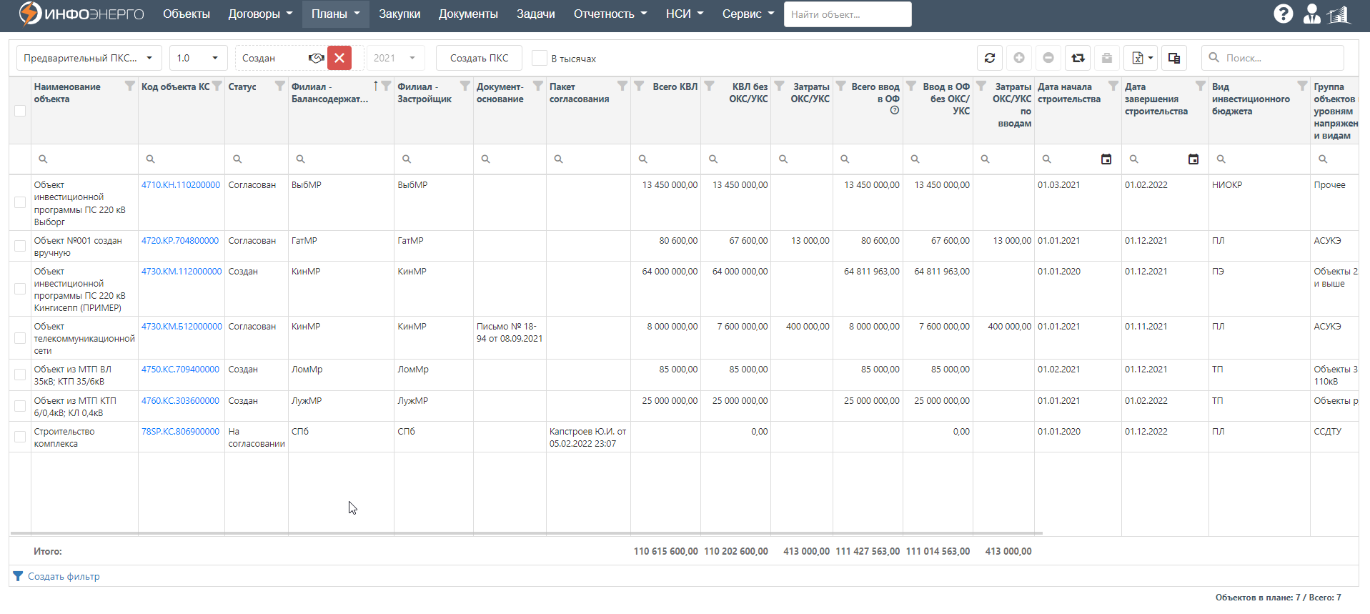The image size is (1370, 614).
Task: Expand the Отчетность menu
Action: click(610, 14)
